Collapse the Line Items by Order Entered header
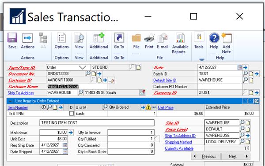The height and width of the screenshot is (166, 265). 10,101
